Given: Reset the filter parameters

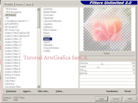Looking at the screenshot, I should pyautogui.click(x=128, y=91).
